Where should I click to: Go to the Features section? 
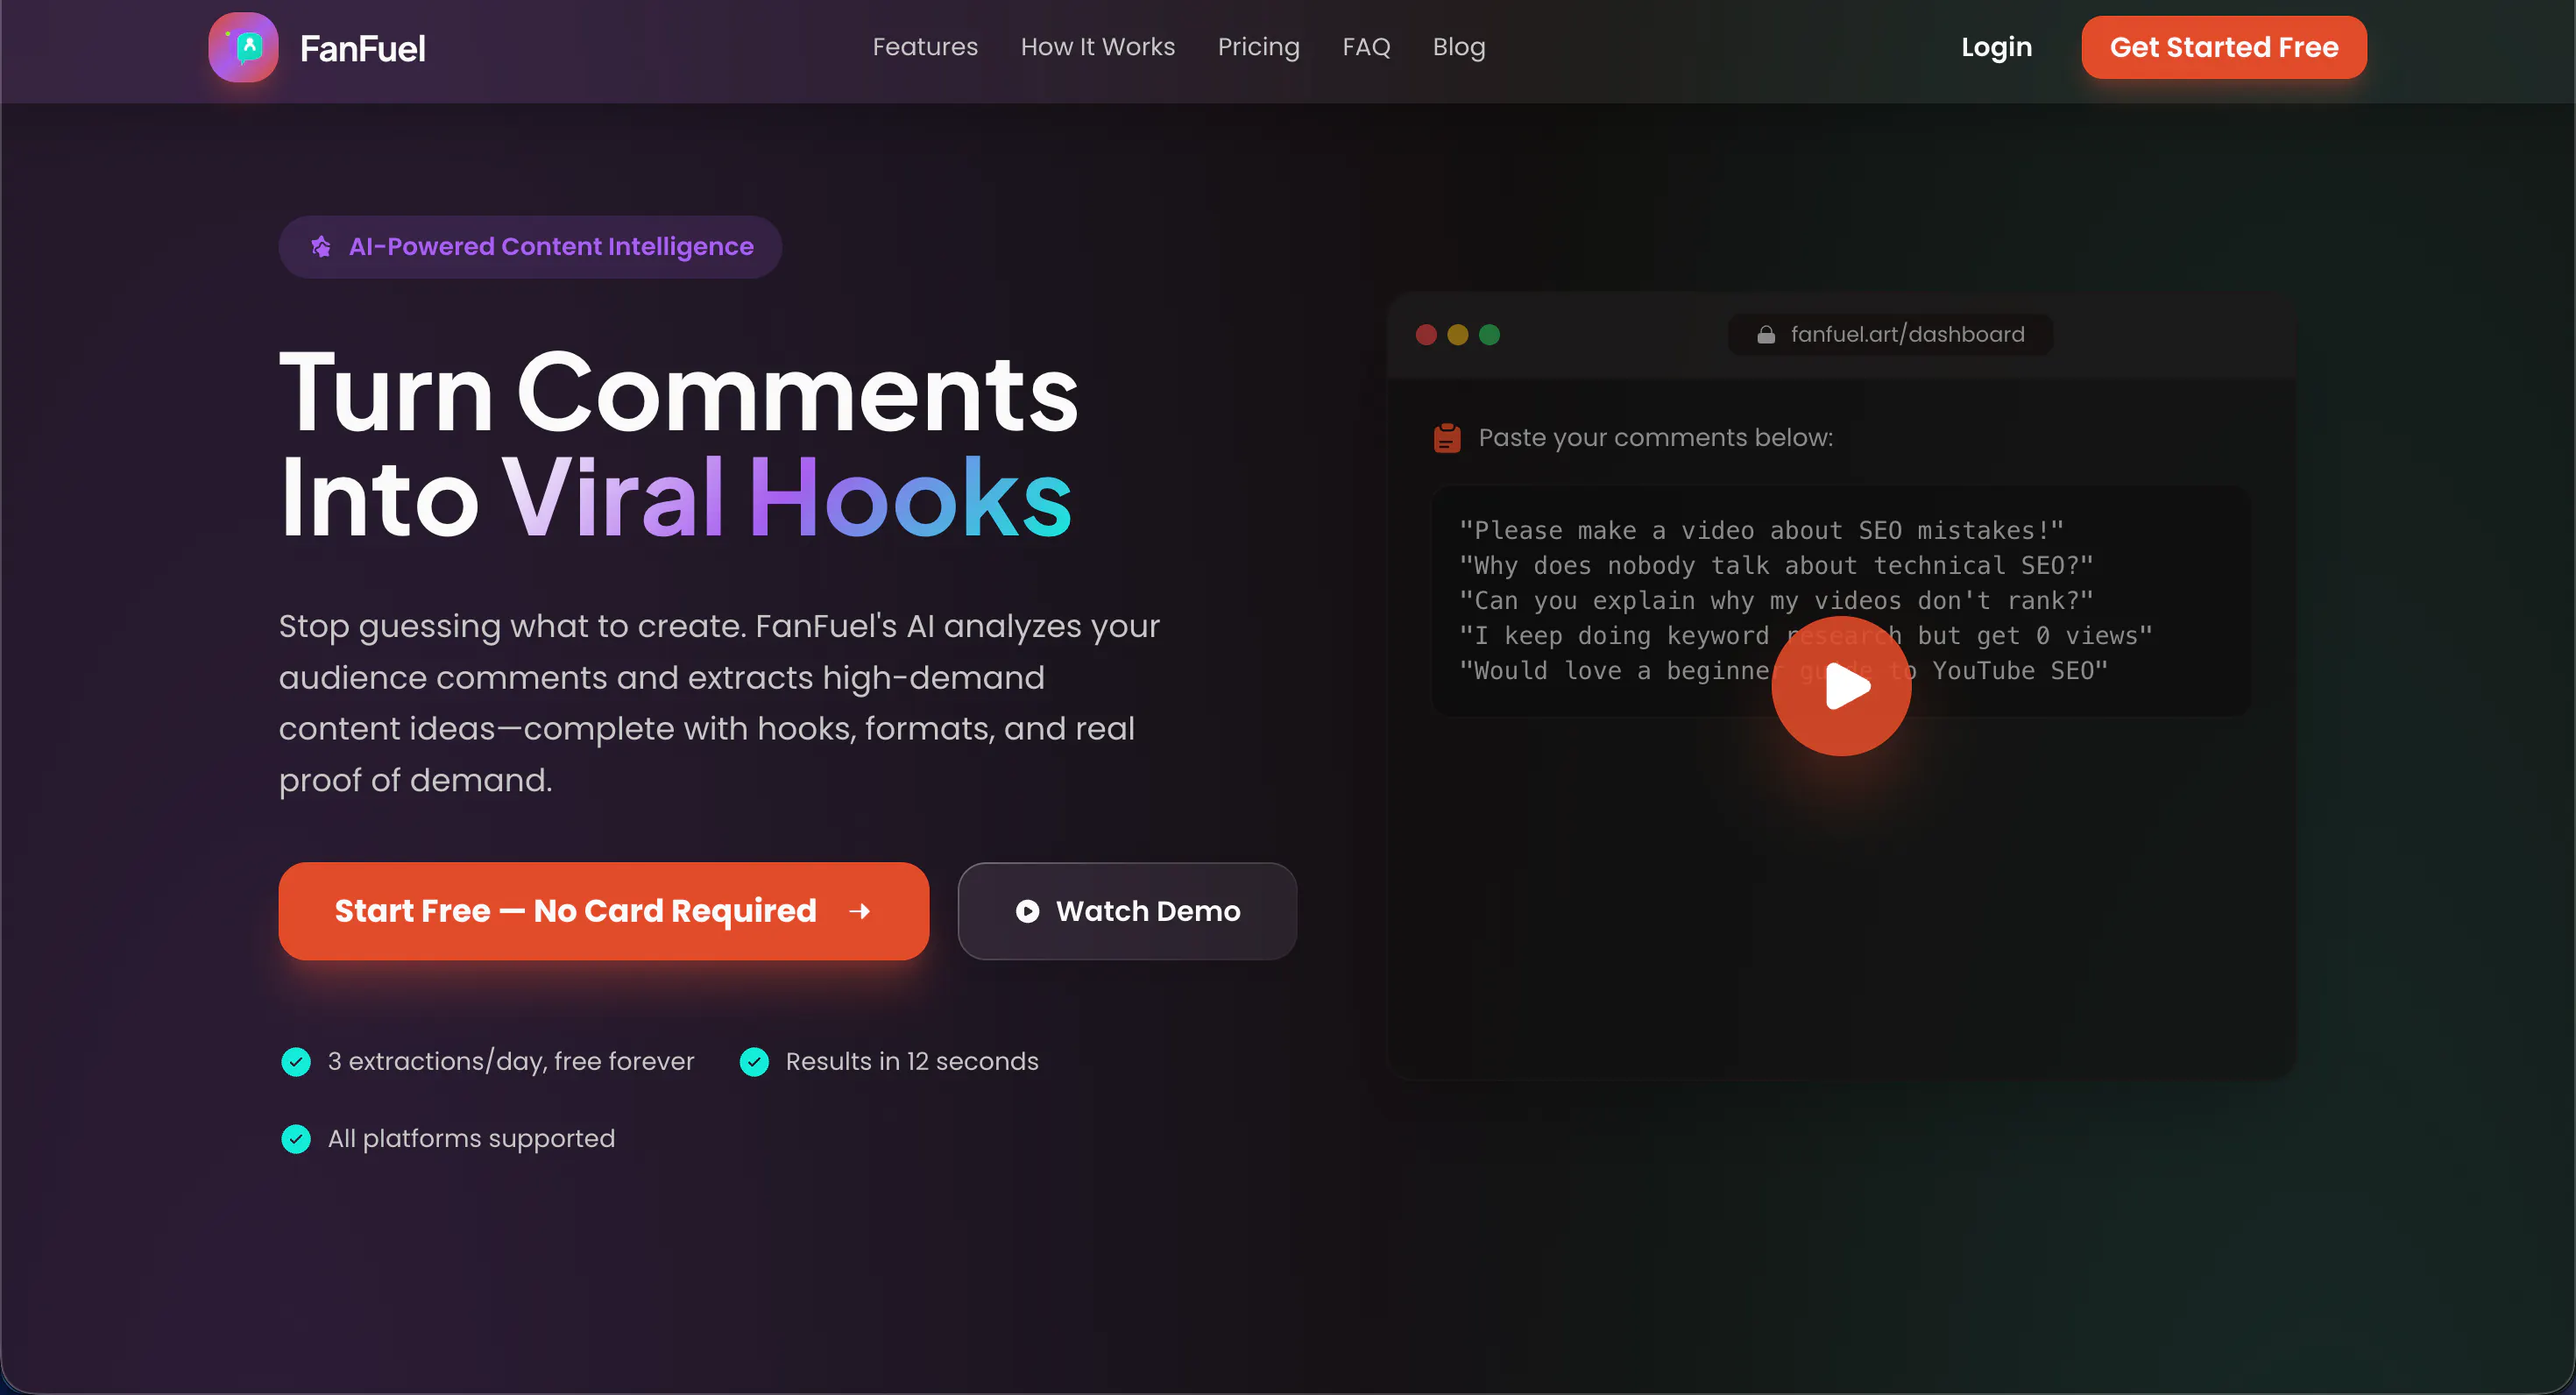[925, 47]
